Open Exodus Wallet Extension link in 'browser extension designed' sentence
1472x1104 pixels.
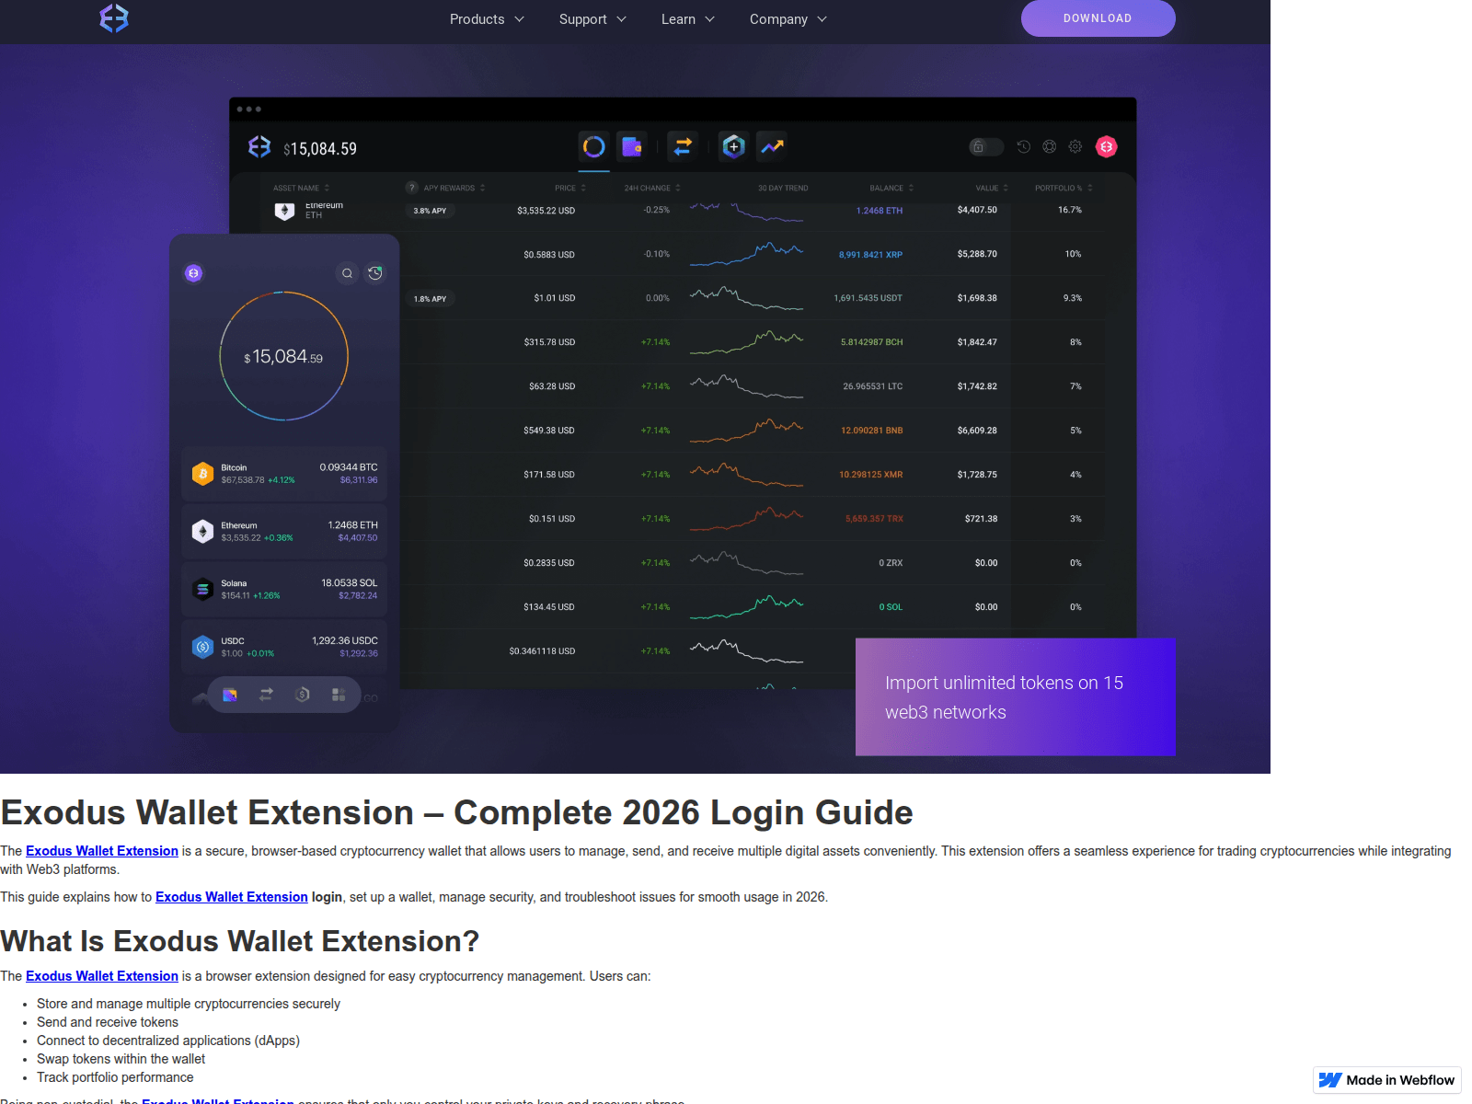pyautogui.click(x=102, y=976)
